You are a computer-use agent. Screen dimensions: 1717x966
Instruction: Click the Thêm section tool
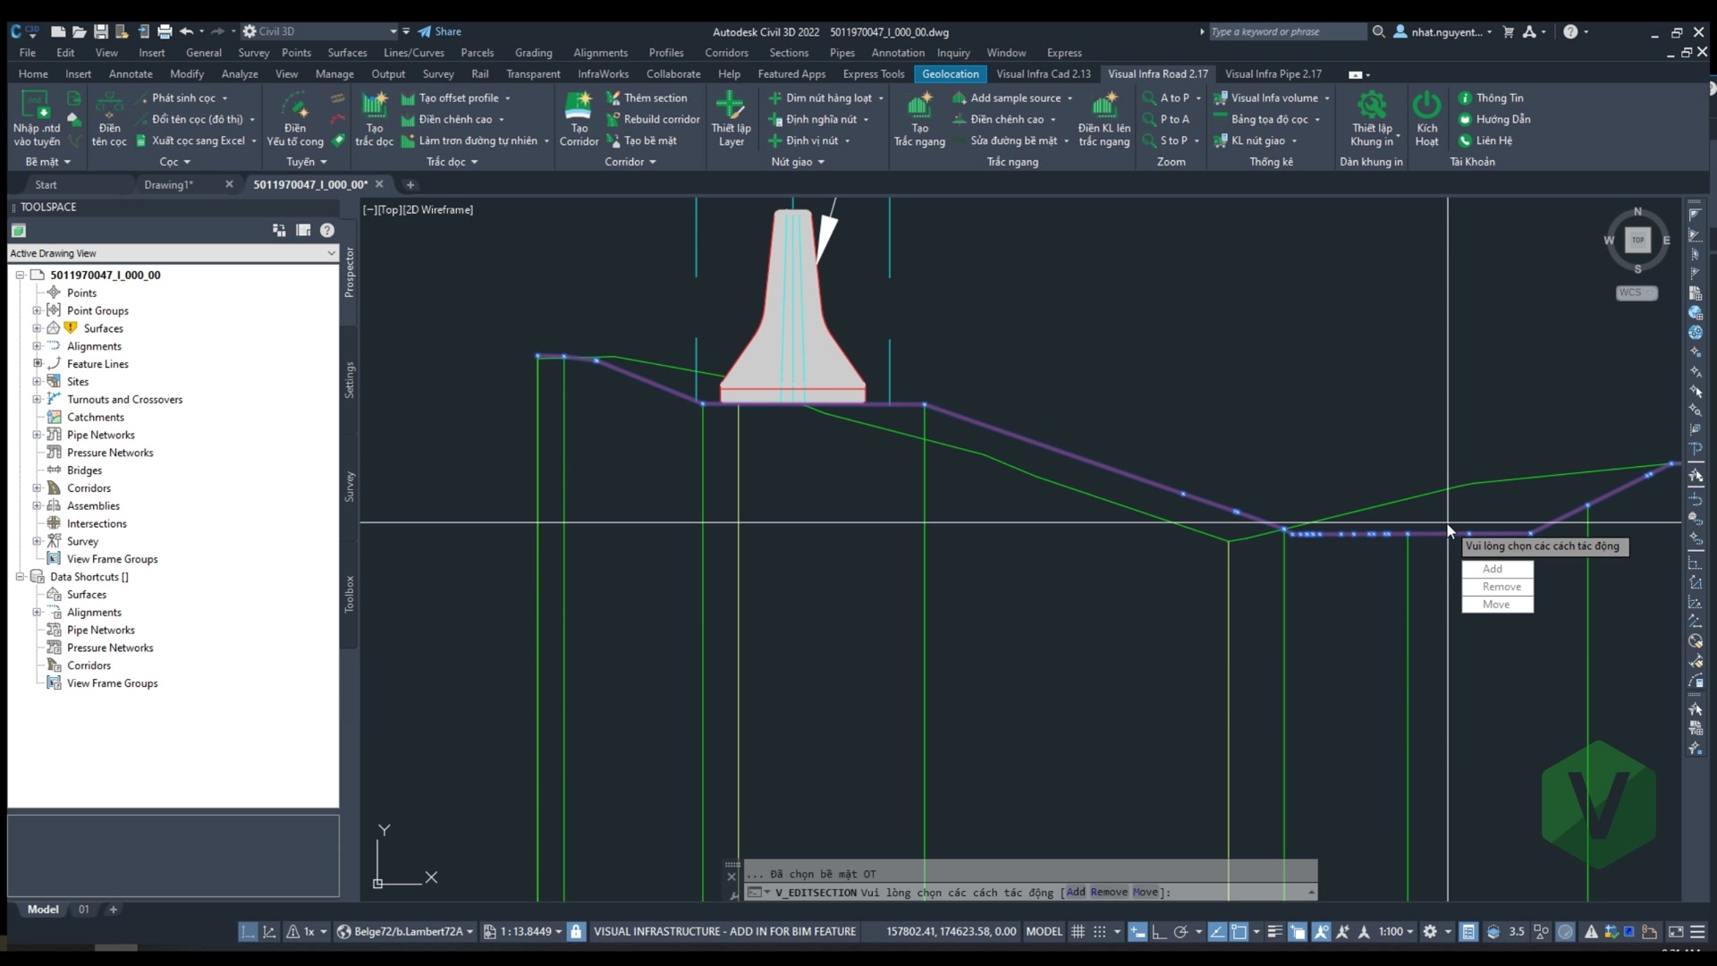point(647,97)
